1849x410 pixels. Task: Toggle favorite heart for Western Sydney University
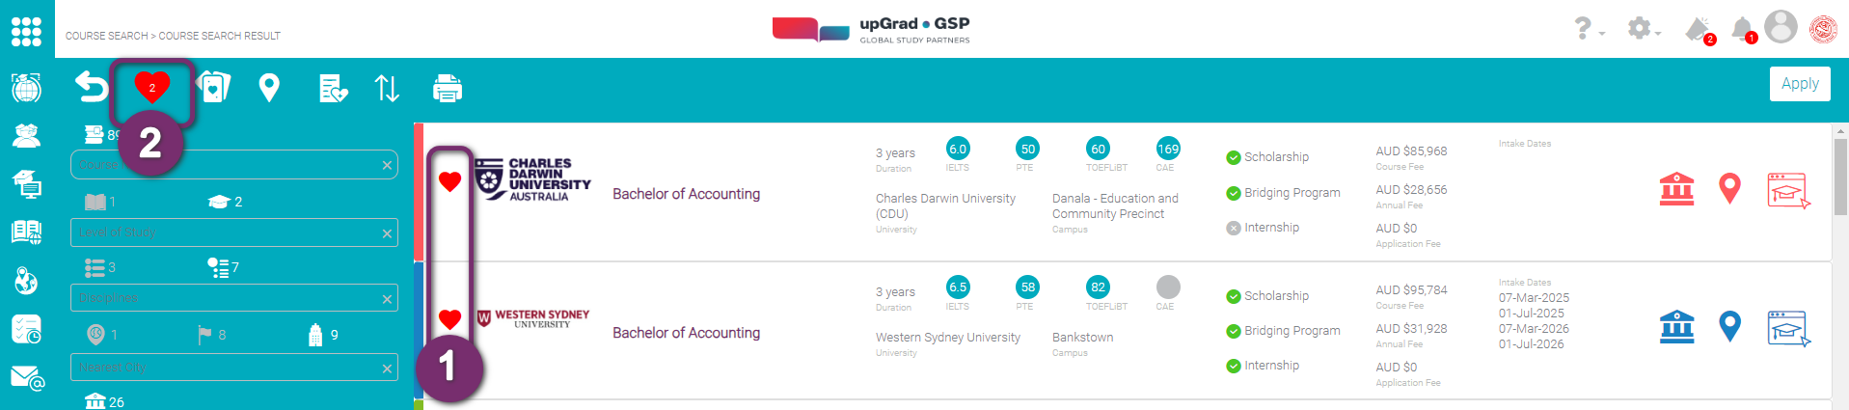449,319
